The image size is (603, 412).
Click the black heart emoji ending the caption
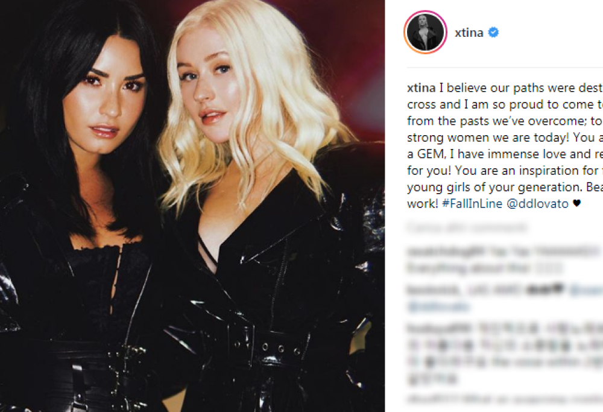pyautogui.click(x=576, y=203)
